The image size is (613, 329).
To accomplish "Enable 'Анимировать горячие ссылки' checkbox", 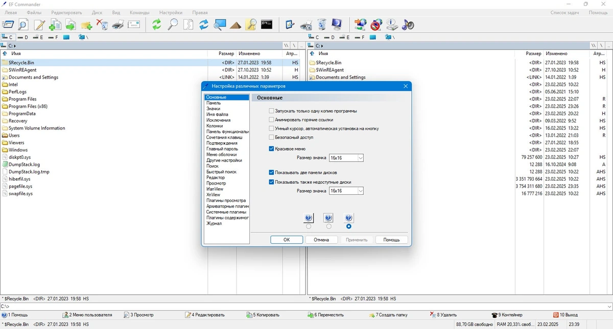I will click(272, 120).
